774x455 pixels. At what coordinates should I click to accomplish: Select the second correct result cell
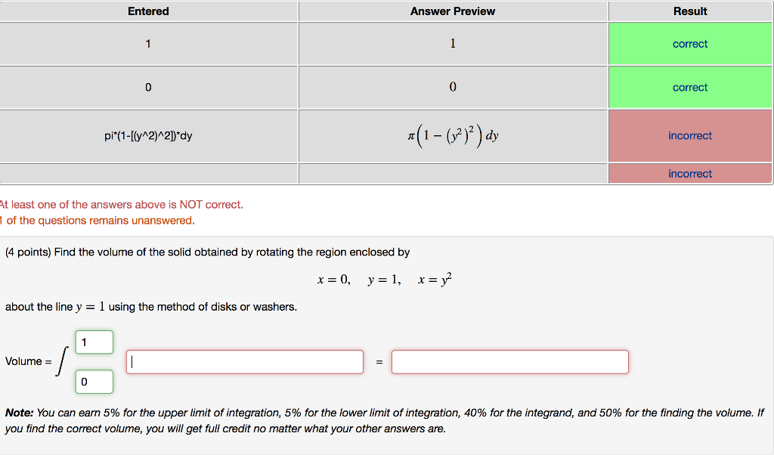coord(689,87)
